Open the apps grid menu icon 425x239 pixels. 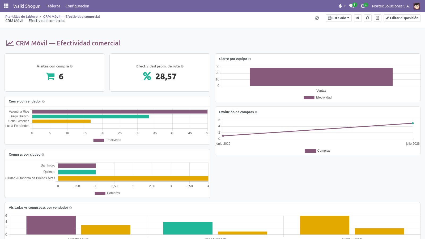click(x=6, y=6)
